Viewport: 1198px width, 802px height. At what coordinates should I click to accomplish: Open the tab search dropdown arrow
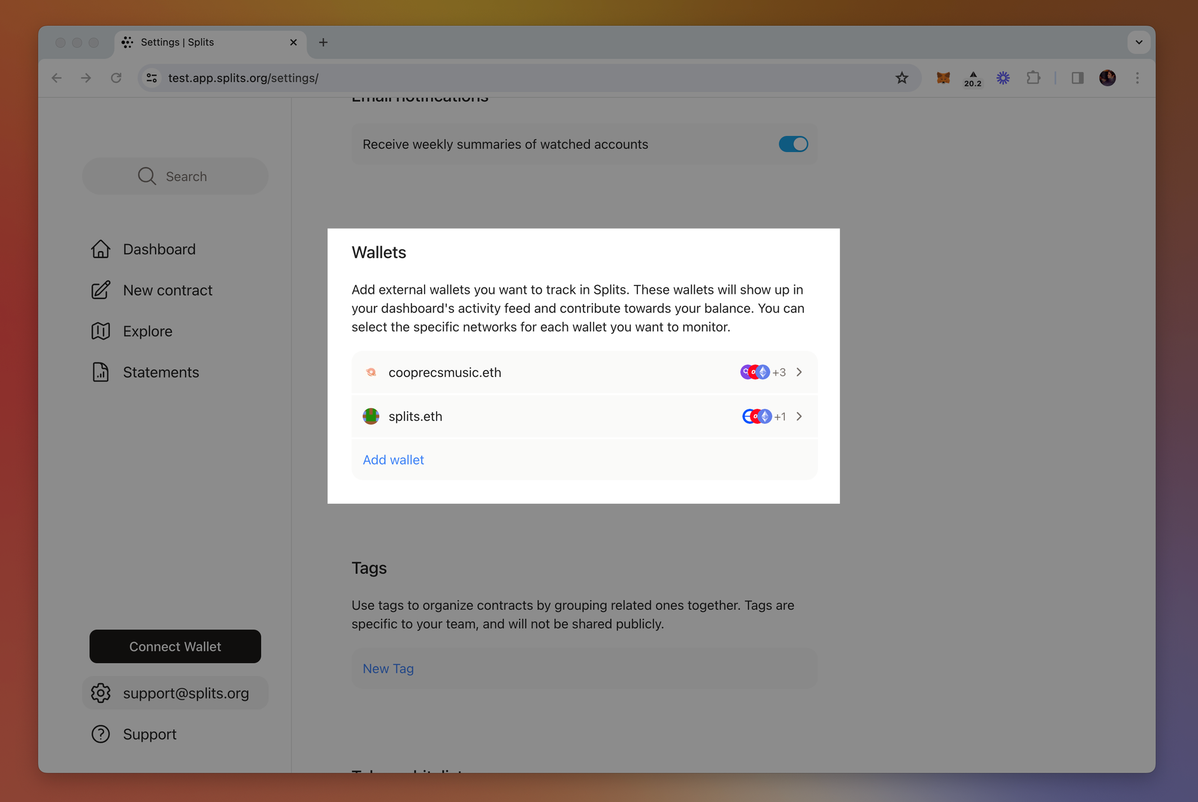[1139, 42]
